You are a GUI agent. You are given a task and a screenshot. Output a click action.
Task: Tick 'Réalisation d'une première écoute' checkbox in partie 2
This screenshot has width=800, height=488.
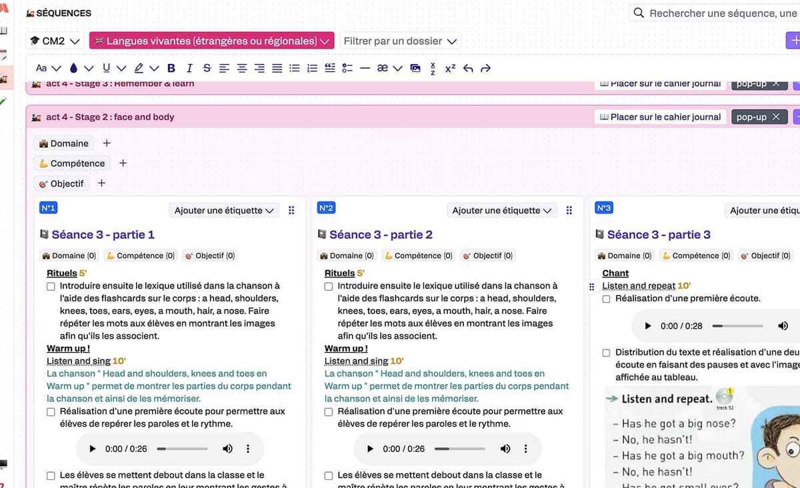tap(329, 412)
